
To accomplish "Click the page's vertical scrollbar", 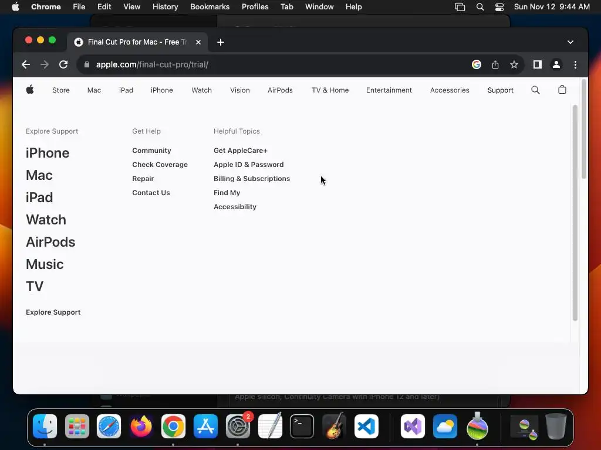I will 584,129.
